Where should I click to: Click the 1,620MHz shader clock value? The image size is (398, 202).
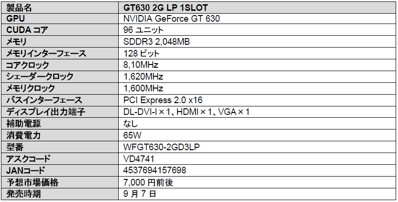coord(143,76)
